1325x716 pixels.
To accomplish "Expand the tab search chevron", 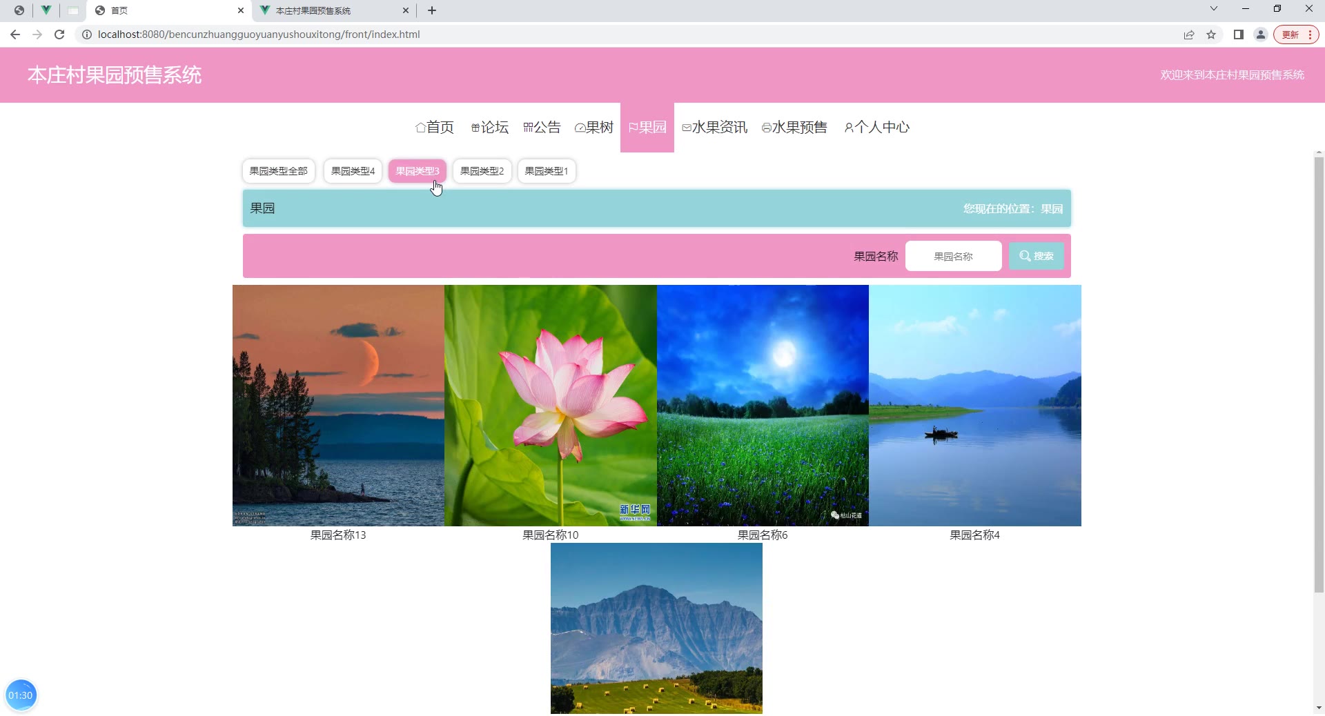I will pyautogui.click(x=1214, y=9).
